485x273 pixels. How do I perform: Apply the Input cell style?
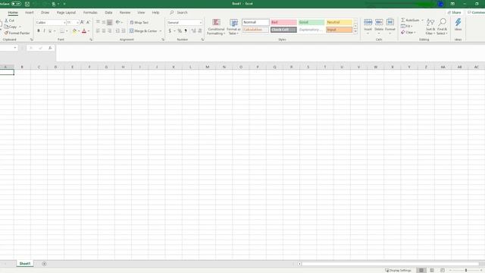pos(339,30)
